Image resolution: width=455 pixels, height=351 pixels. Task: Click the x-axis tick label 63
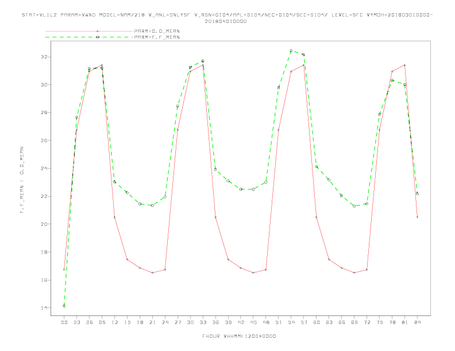(329, 322)
